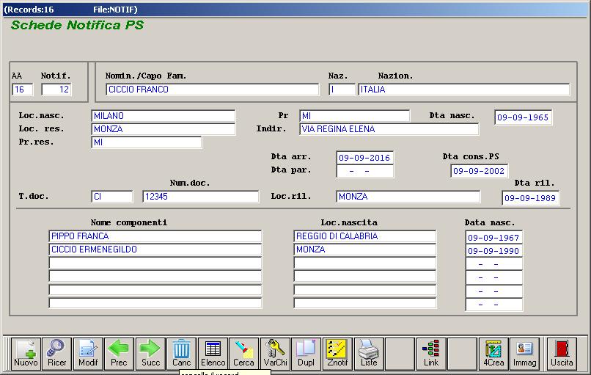Open the 4Crea drawing tools icon
This screenshot has height=375, width=591.
(493, 353)
